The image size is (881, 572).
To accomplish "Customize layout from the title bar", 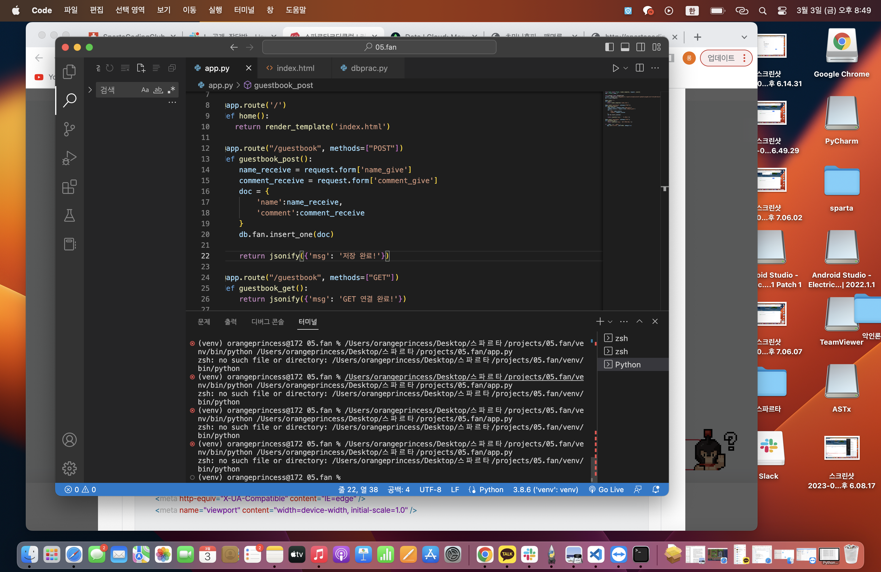I will click(x=657, y=47).
